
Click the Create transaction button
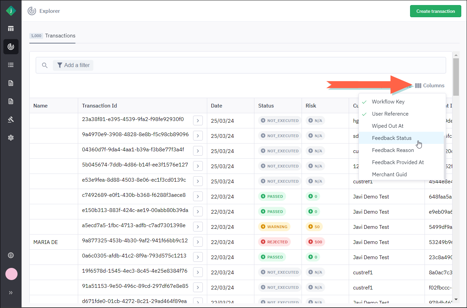[x=435, y=11]
